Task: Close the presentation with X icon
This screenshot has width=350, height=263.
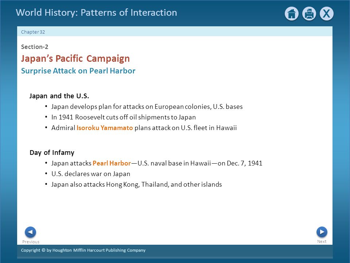Action: [x=327, y=14]
